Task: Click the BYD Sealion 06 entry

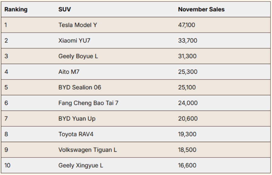Action: pos(80,88)
